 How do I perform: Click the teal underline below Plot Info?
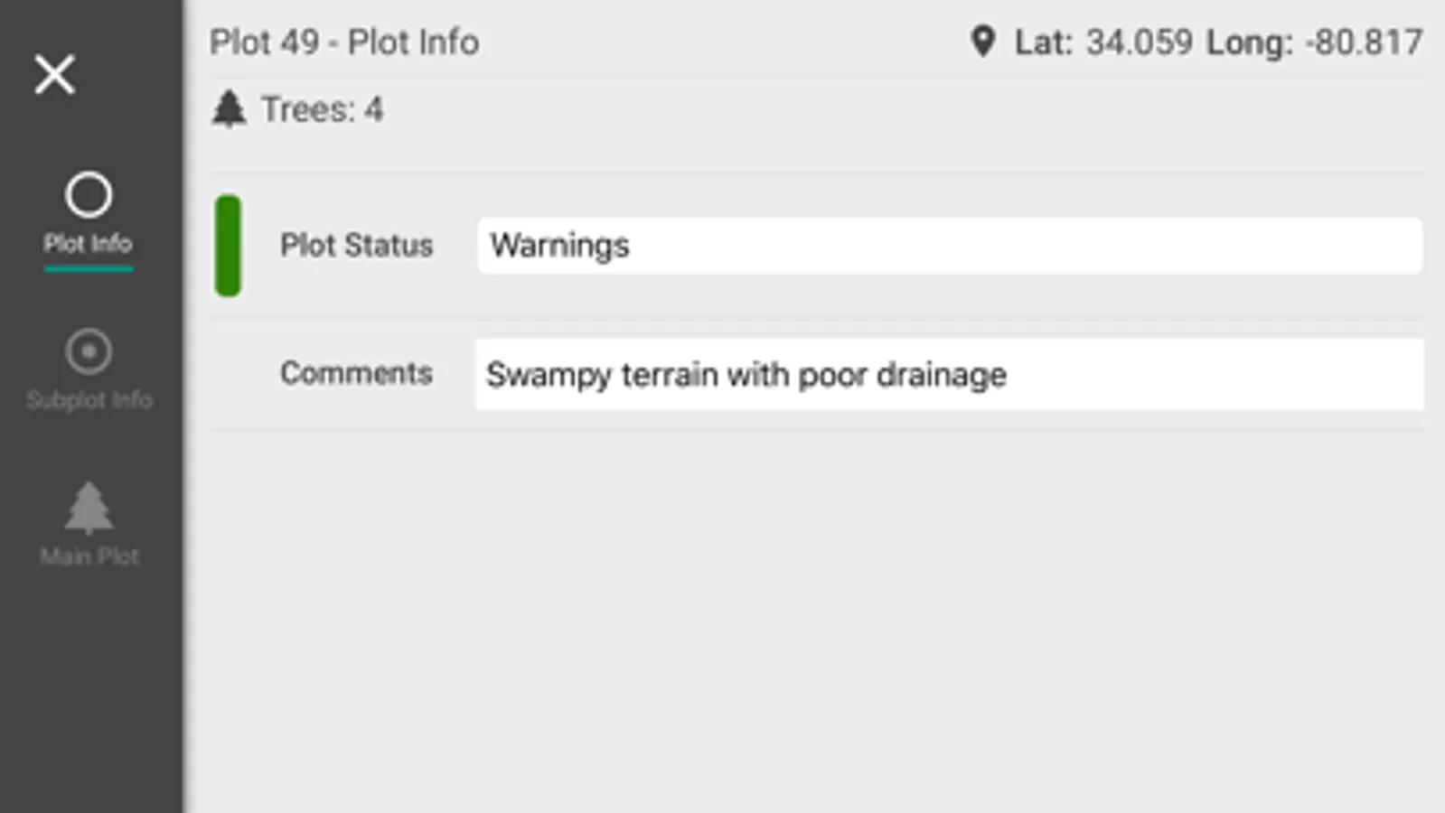89,268
